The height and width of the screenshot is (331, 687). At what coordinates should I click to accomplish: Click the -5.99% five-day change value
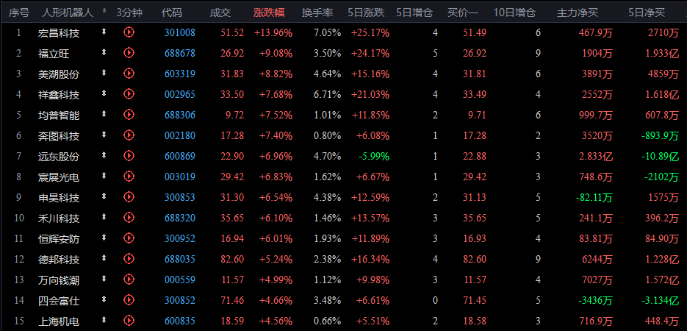pyautogui.click(x=374, y=156)
